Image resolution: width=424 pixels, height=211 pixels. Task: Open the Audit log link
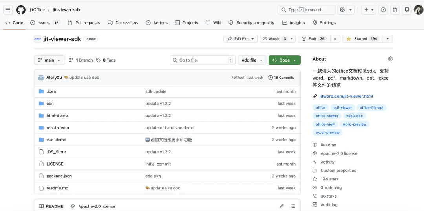click(x=325, y=204)
